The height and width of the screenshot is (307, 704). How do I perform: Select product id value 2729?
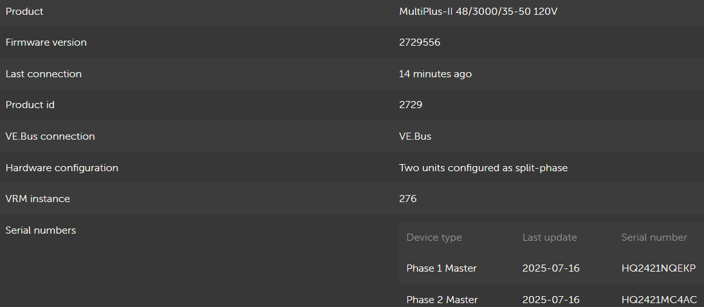point(411,105)
